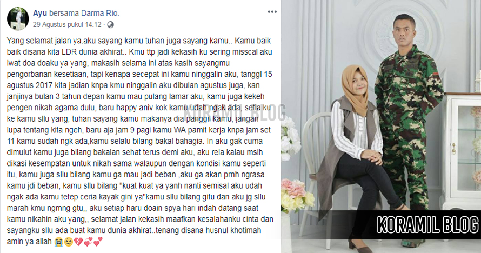Screen dimensions: 481x253
Task: Click the KORAMIL BLOG banner text
Action: coord(428,224)
